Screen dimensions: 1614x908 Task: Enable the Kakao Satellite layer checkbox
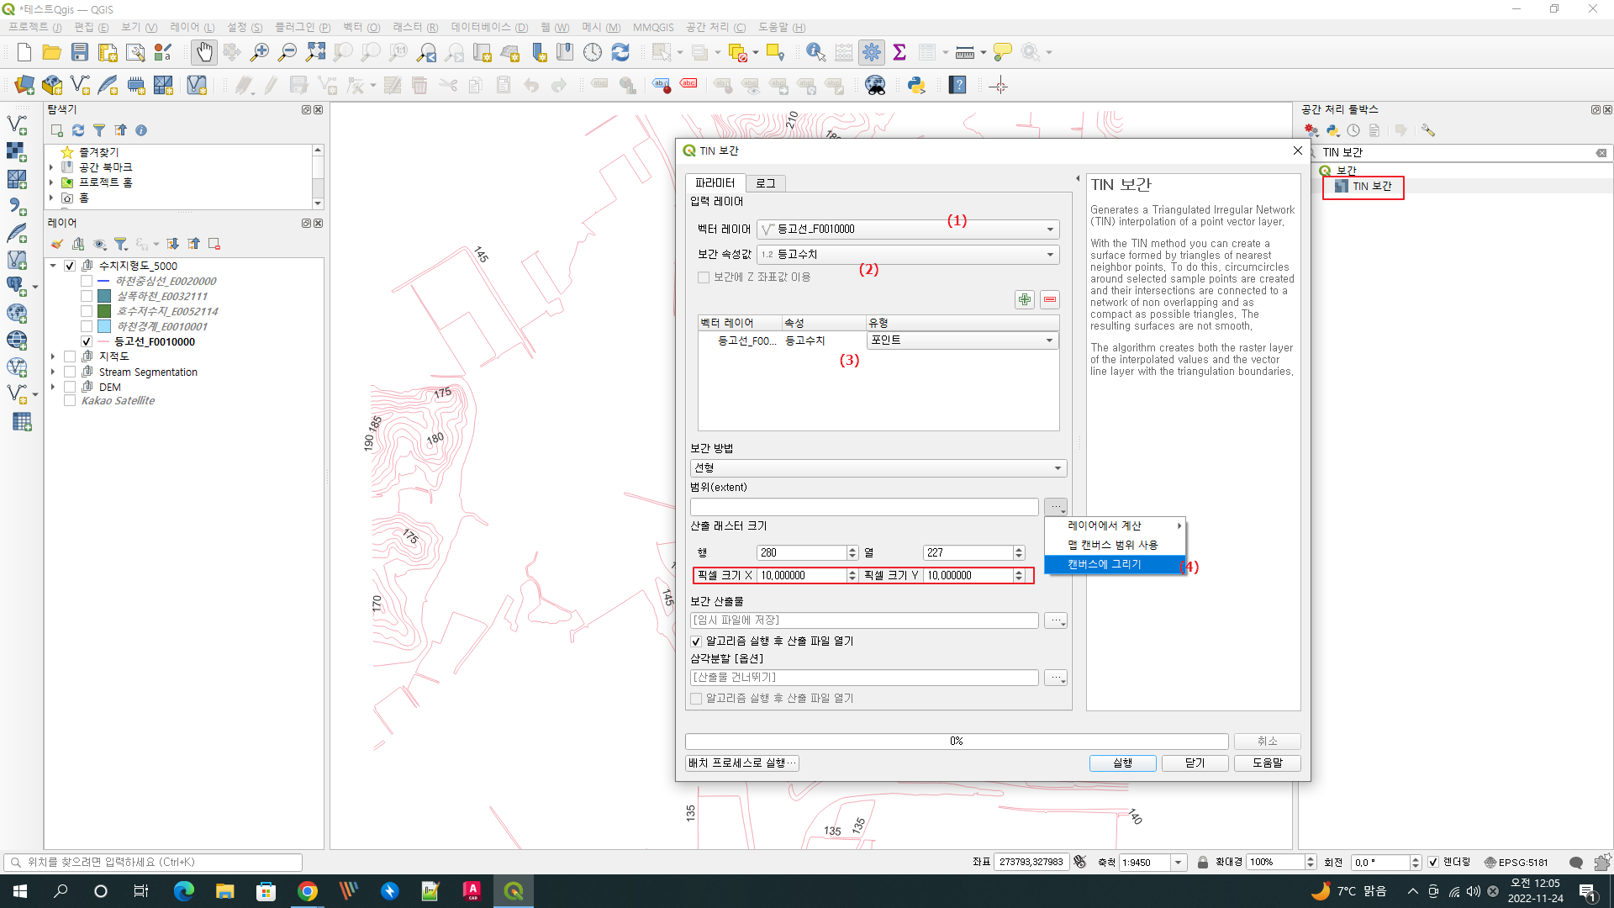(70, 401)
